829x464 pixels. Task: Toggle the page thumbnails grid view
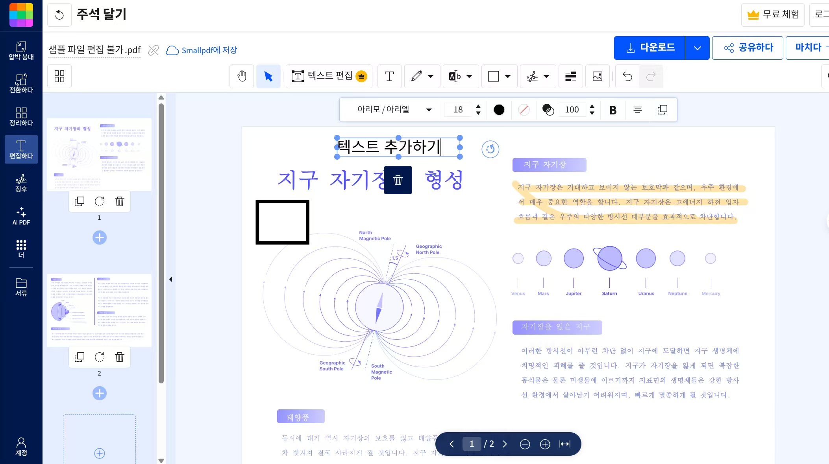click(59, 76)
